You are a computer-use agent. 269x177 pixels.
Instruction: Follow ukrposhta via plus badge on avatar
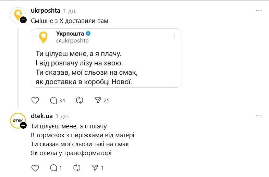[x=23, y=20]
